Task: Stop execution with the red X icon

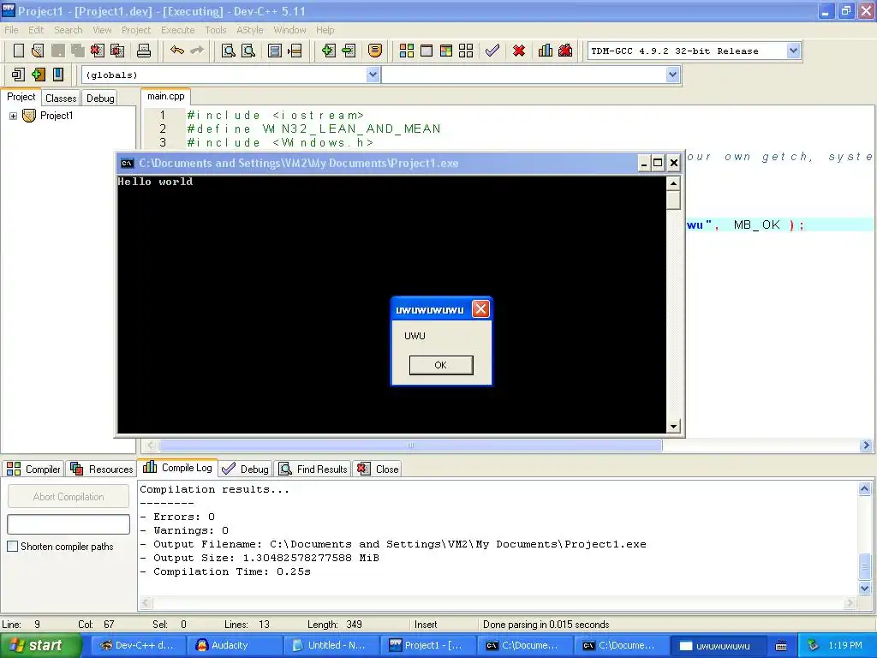Action: [519, 51]
